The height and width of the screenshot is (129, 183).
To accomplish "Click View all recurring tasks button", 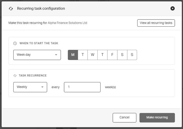I will [x=156, y=23].
